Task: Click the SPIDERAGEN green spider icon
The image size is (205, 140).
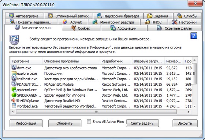Action: (14, 95)
